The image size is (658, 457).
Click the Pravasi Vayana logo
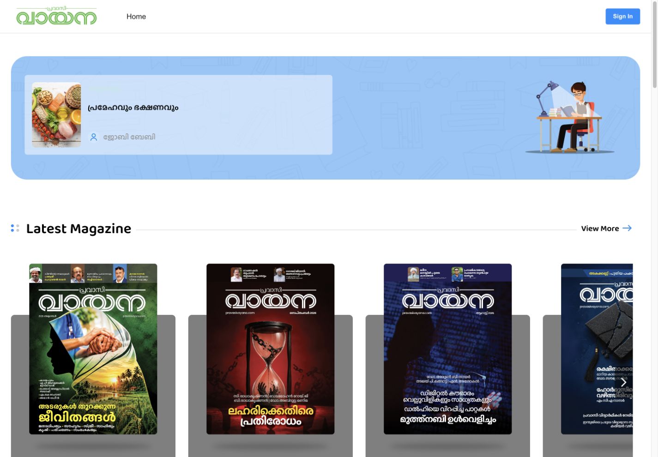[56, 16]
